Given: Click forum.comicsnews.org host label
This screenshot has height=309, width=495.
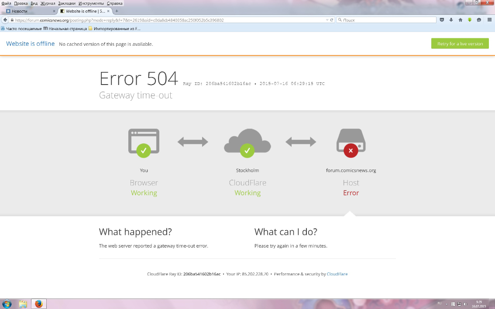Looking at the screenshot, I should [x=351, y=170].
